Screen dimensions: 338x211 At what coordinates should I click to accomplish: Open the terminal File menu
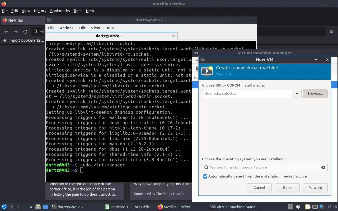click(x=51, y=28)
